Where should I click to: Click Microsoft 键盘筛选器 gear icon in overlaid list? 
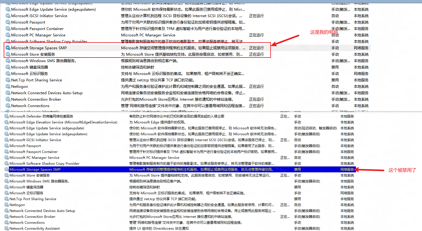(x=8, y=67)
